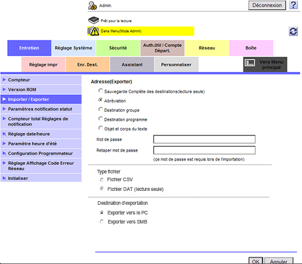
Task: Open Configuration Programmateur
Action: click(41, 153)
